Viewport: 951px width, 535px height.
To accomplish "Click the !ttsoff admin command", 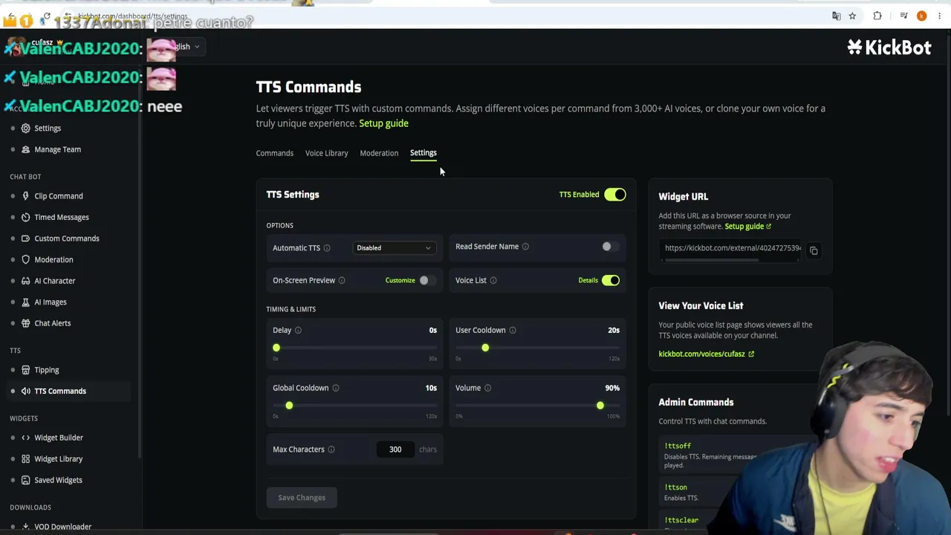I will tap(678, 446).
